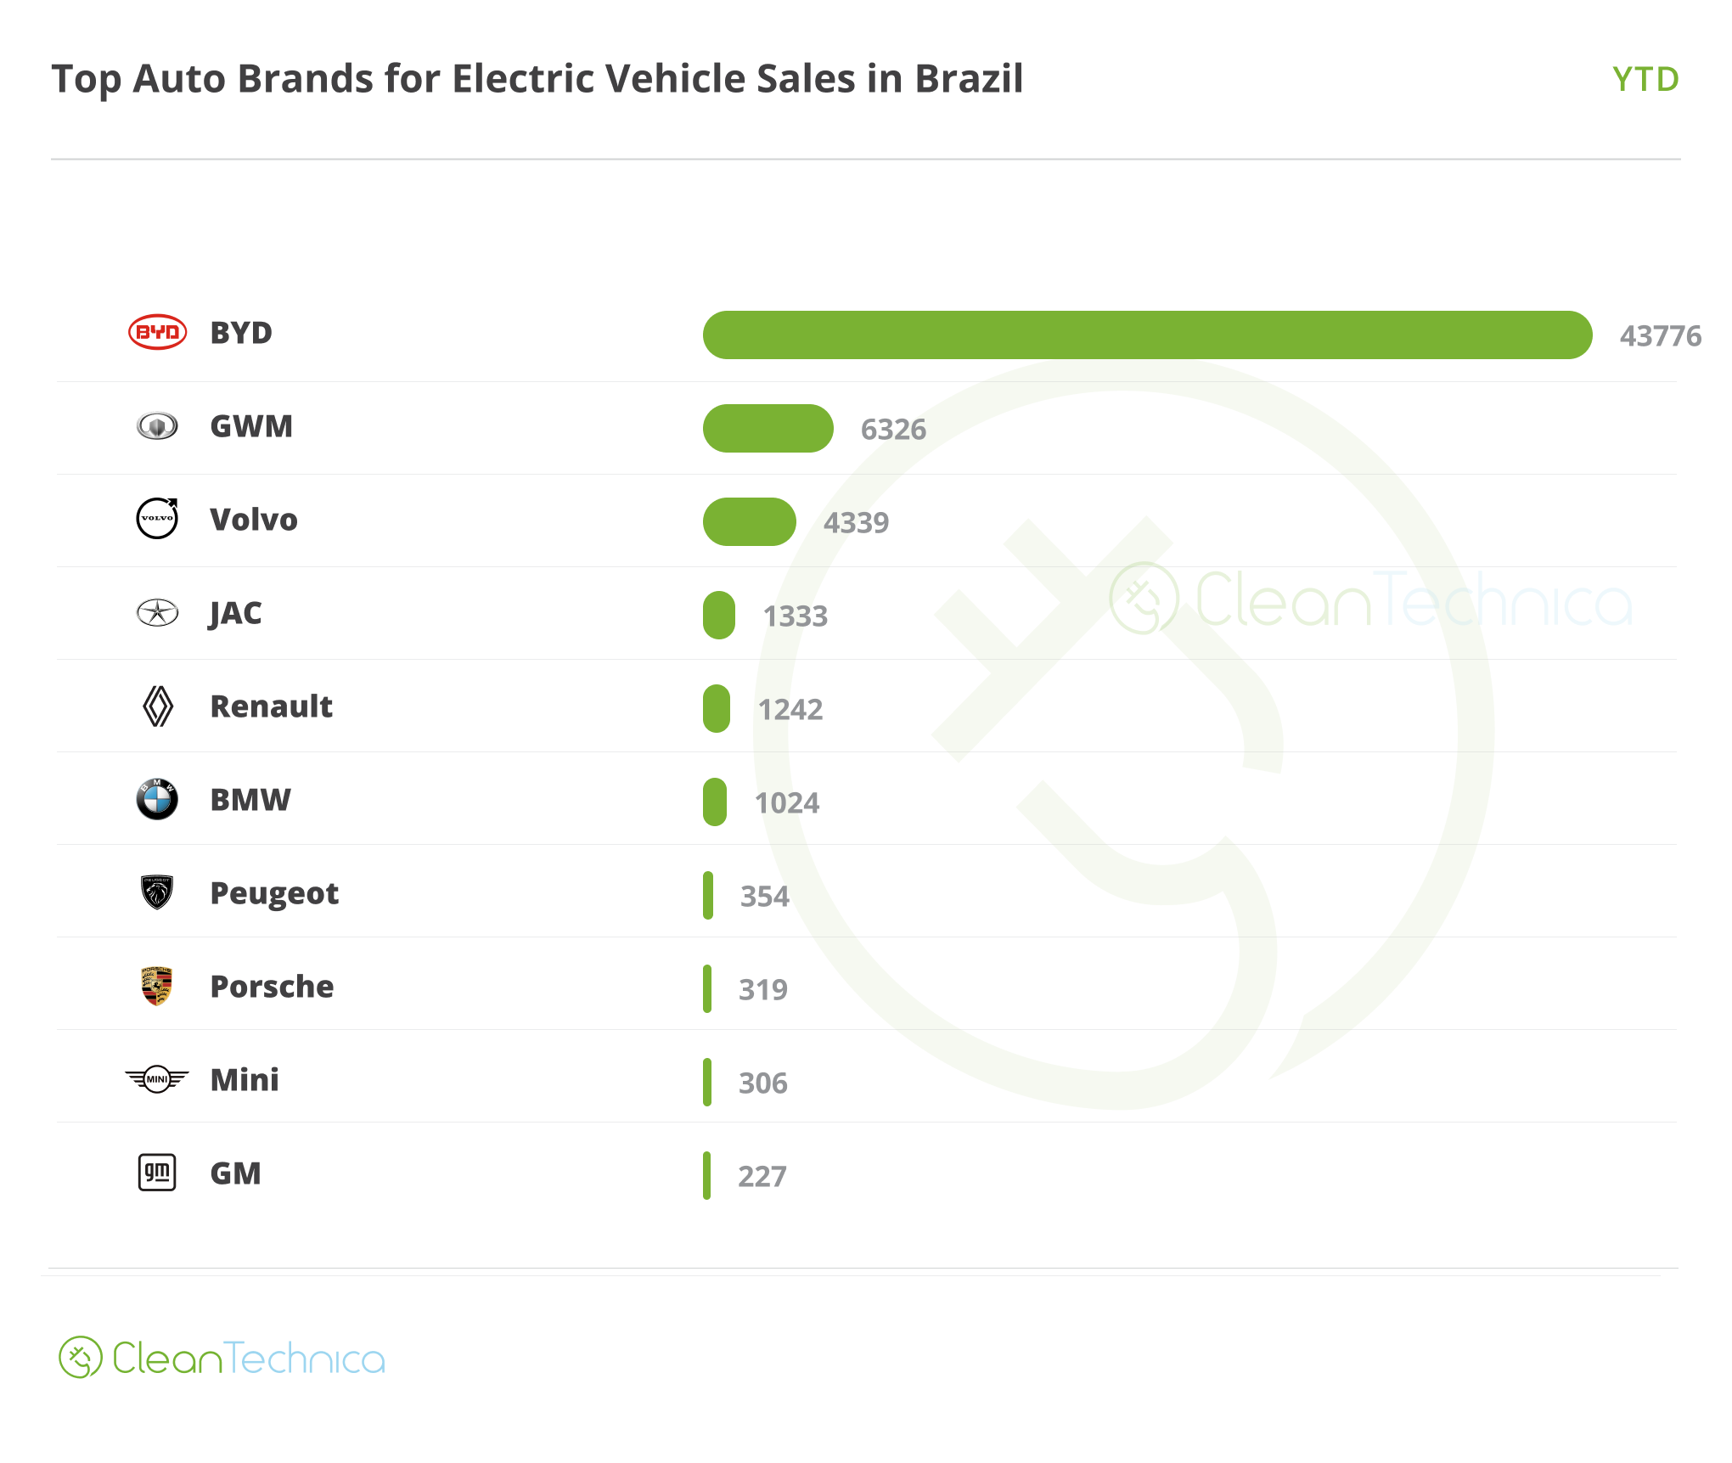The height and width of the screenshot is (1463, 1732).
Task: Click the 43776 value label
Action: coord(1661,336)
